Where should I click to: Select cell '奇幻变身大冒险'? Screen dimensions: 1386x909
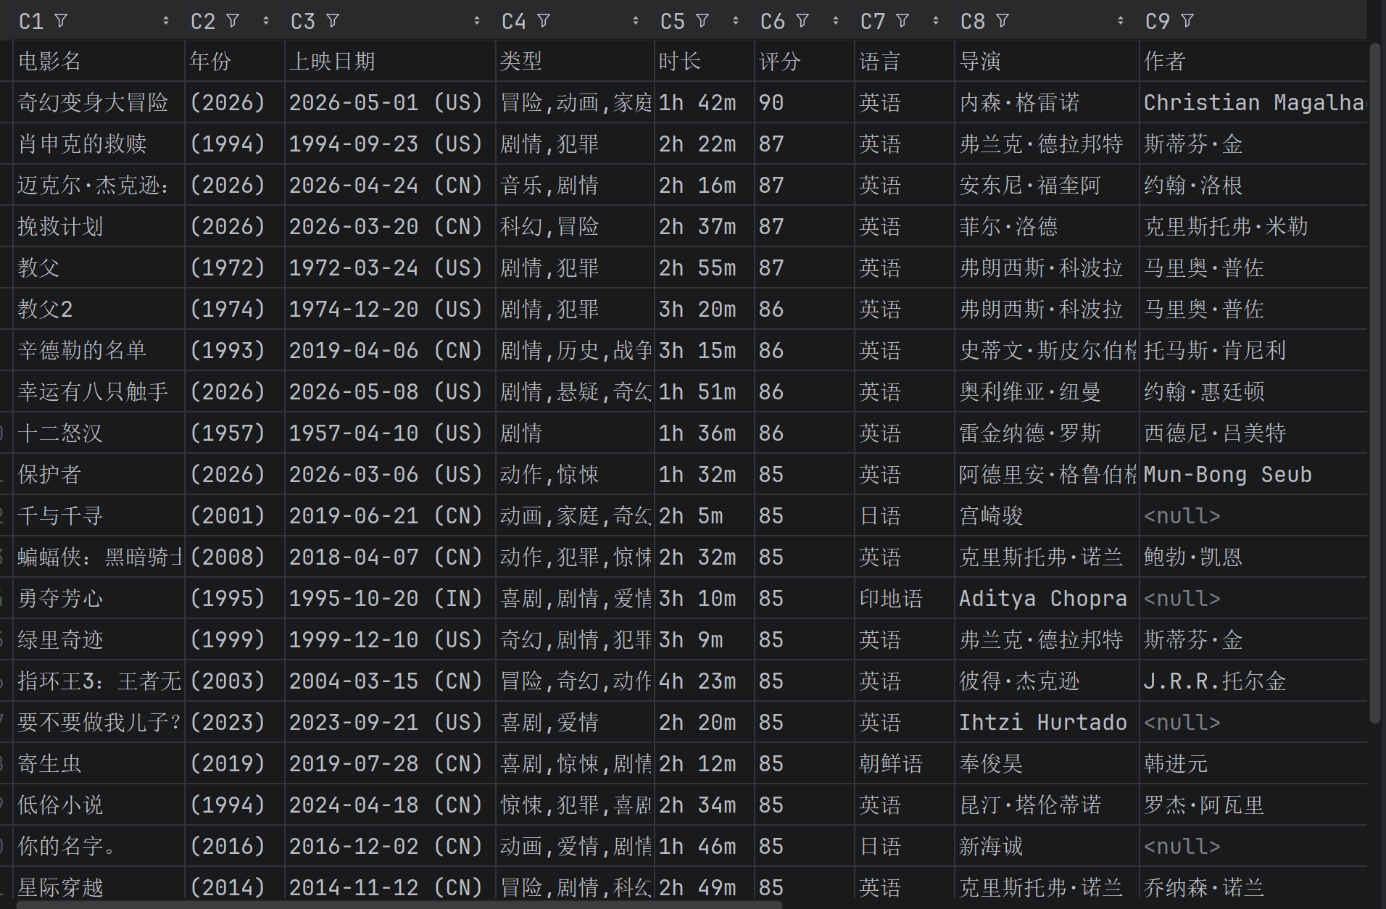99,102
